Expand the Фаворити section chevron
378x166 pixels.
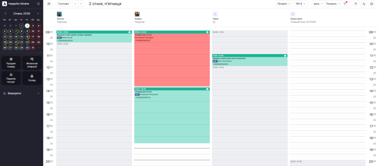[x=38, y=93]
